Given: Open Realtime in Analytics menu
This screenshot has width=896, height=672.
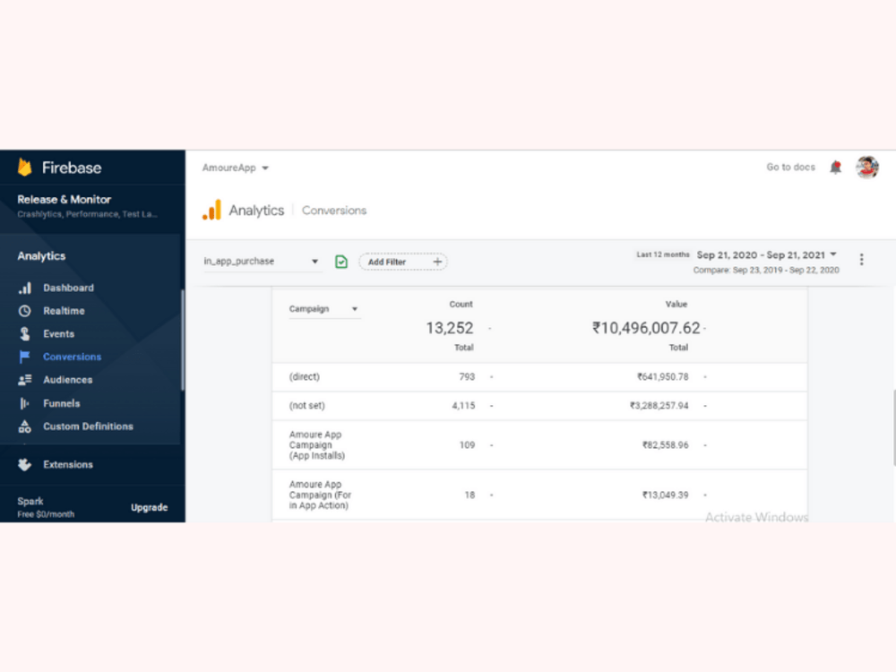Looking at the screenshot, I should (x=64, y=311).
